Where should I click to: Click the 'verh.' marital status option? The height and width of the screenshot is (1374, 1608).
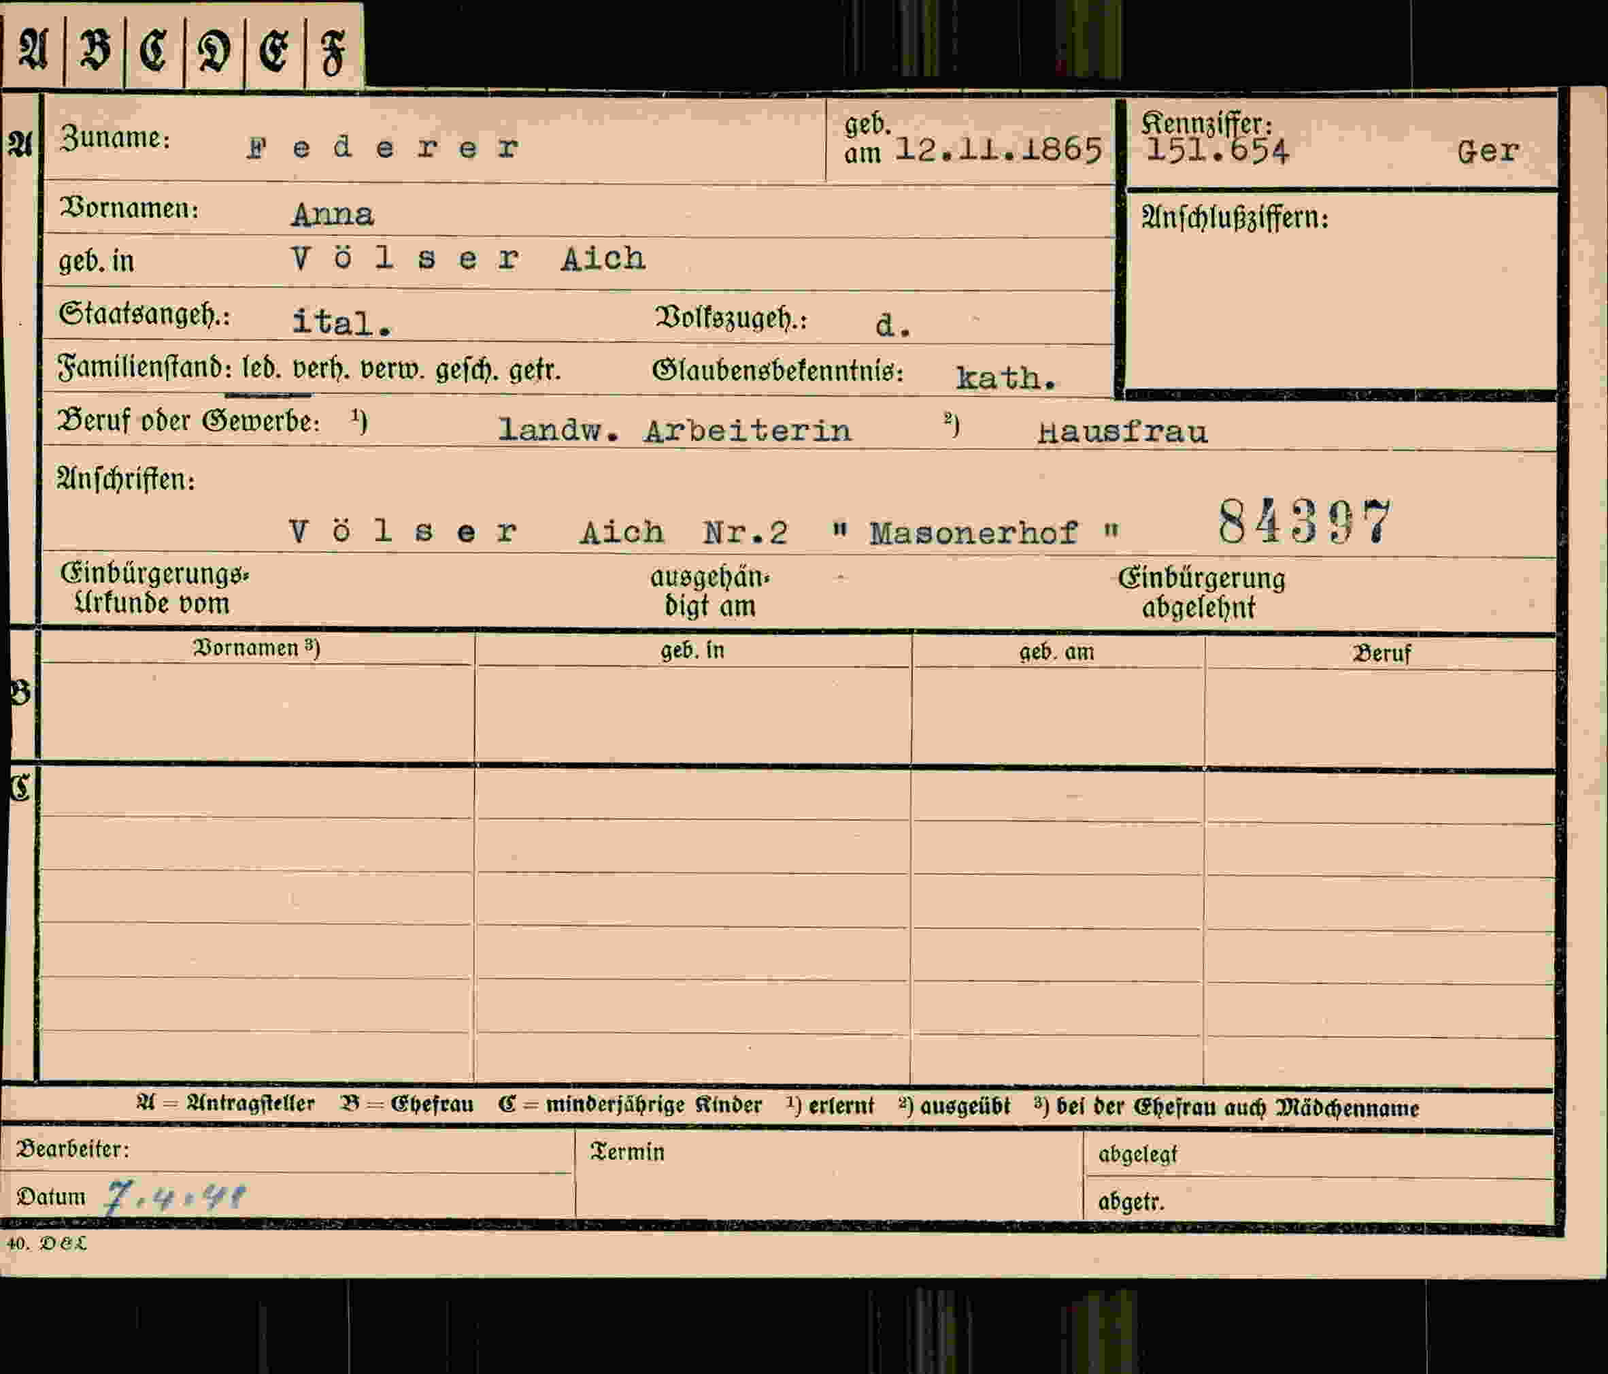tap(320, 370)
